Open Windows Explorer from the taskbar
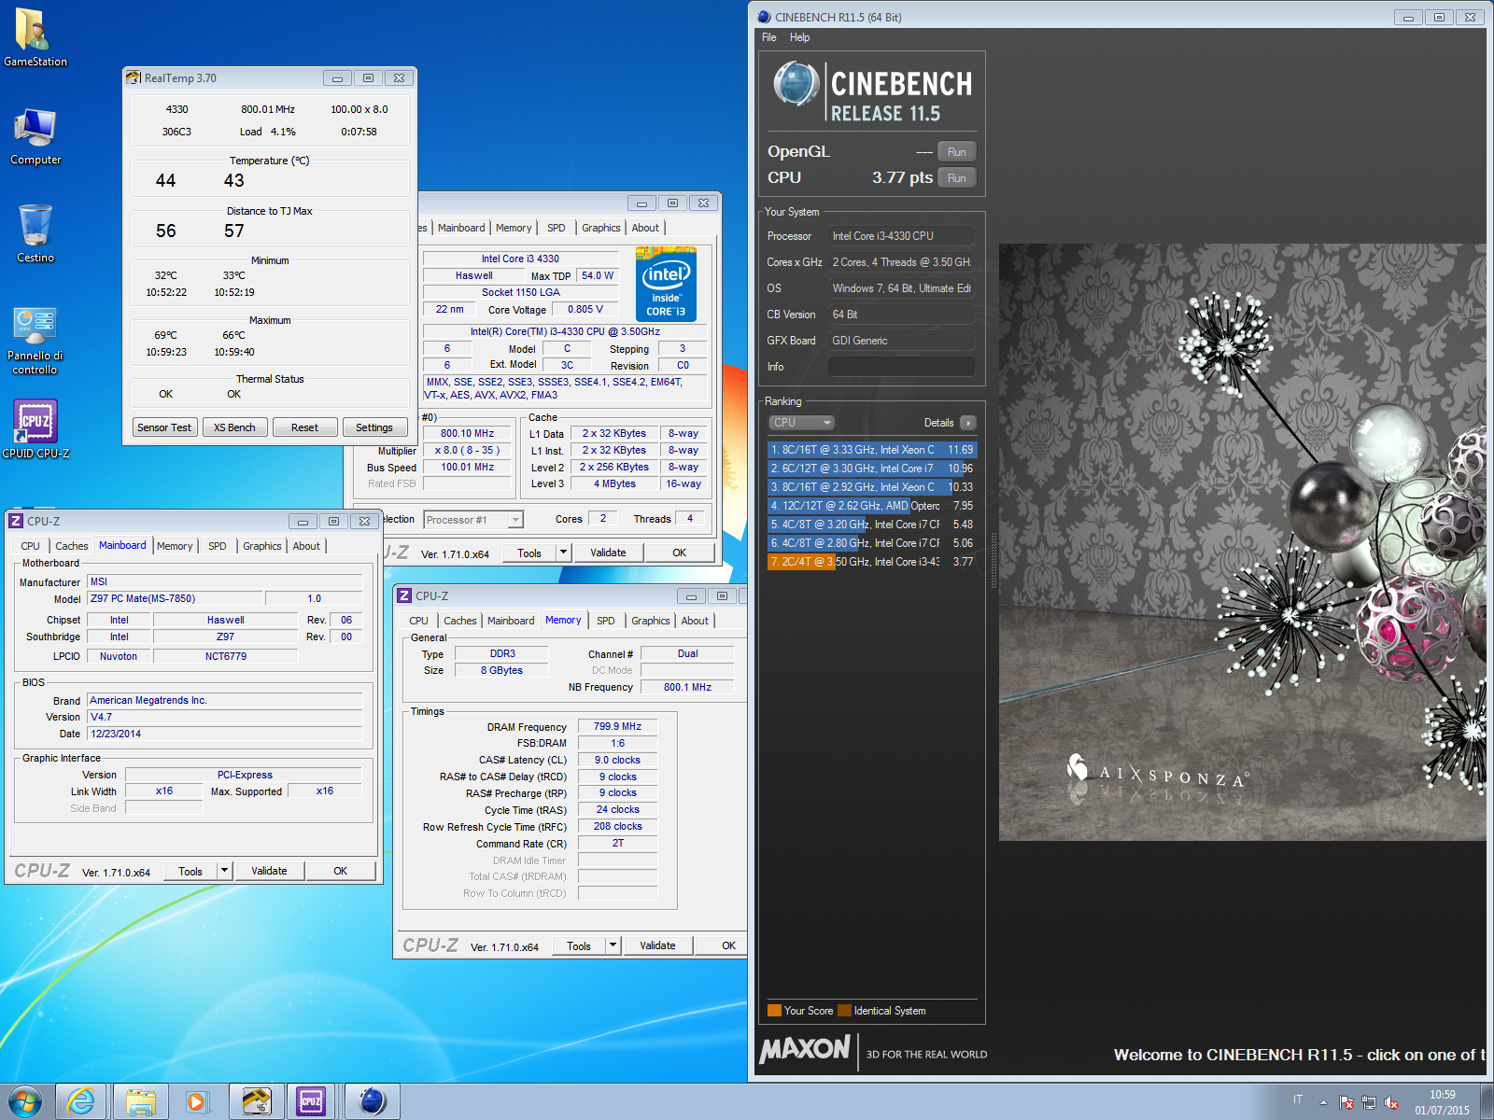Image resolution: width=1494 pixels, height=1120 pixels. click(140, 1102)
